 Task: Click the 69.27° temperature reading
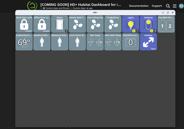(109, 42)
